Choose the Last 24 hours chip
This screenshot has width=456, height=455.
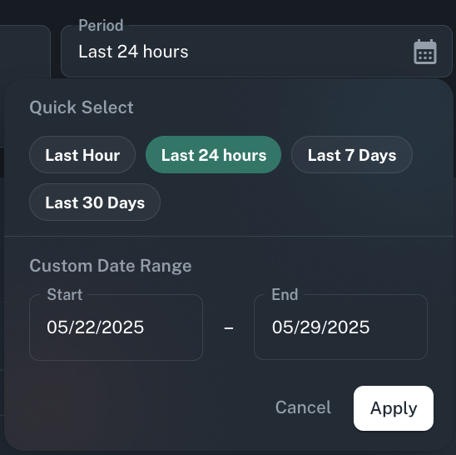pyautogui.click(x=214, y=155)
